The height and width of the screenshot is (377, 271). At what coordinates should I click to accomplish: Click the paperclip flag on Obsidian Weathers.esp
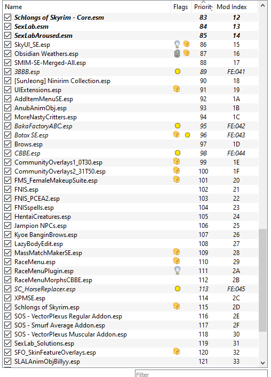[x=177, y=53]
